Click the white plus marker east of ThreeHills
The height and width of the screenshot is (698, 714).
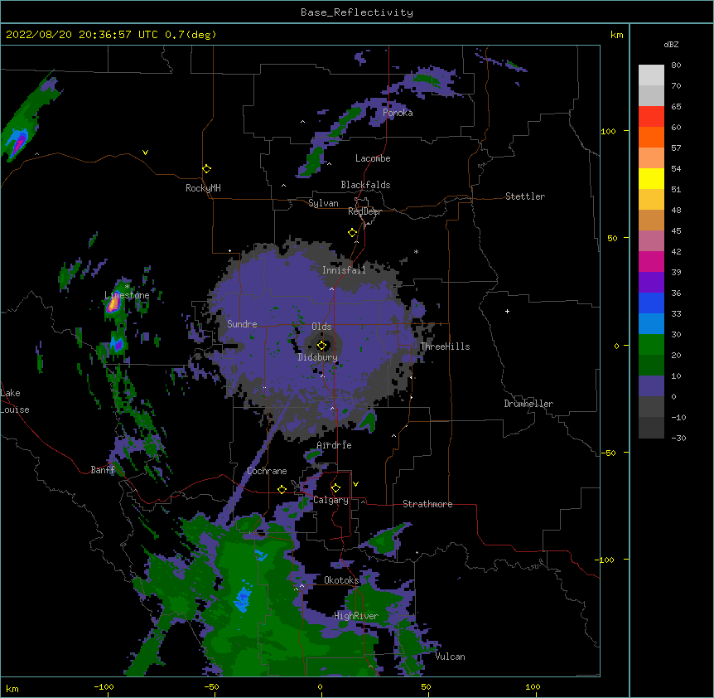click(507, 311)
